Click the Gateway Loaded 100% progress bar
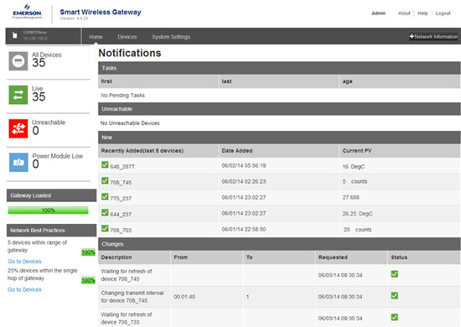Screen dimensions: 461x327 coord(48,210)
